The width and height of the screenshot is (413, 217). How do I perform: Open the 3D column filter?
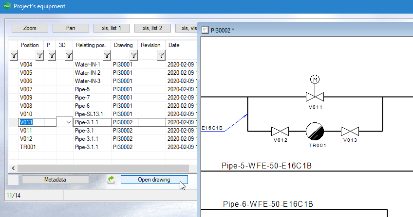coord(69,56)
